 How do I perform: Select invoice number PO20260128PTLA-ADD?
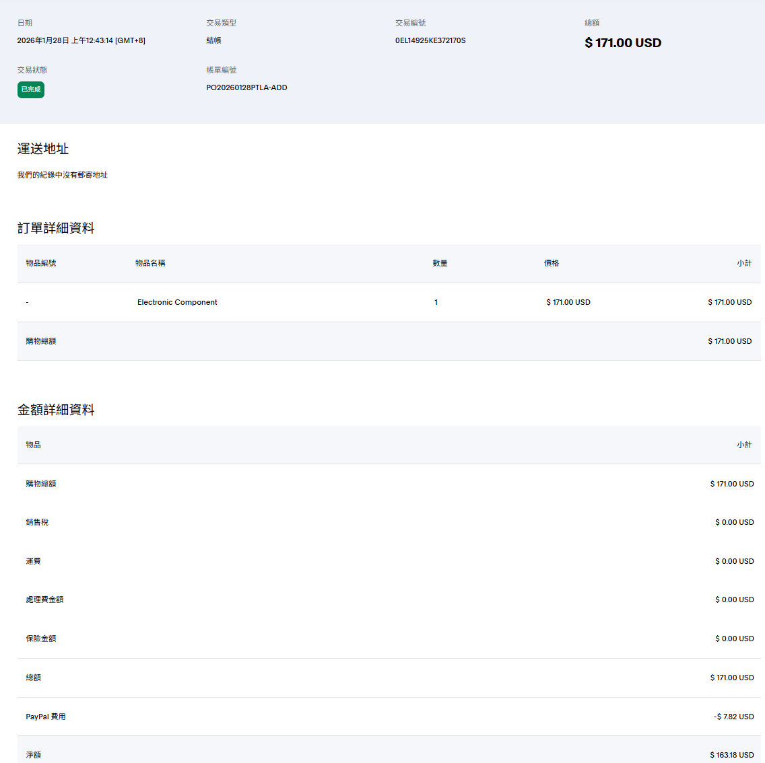click(x=246, y=87)
